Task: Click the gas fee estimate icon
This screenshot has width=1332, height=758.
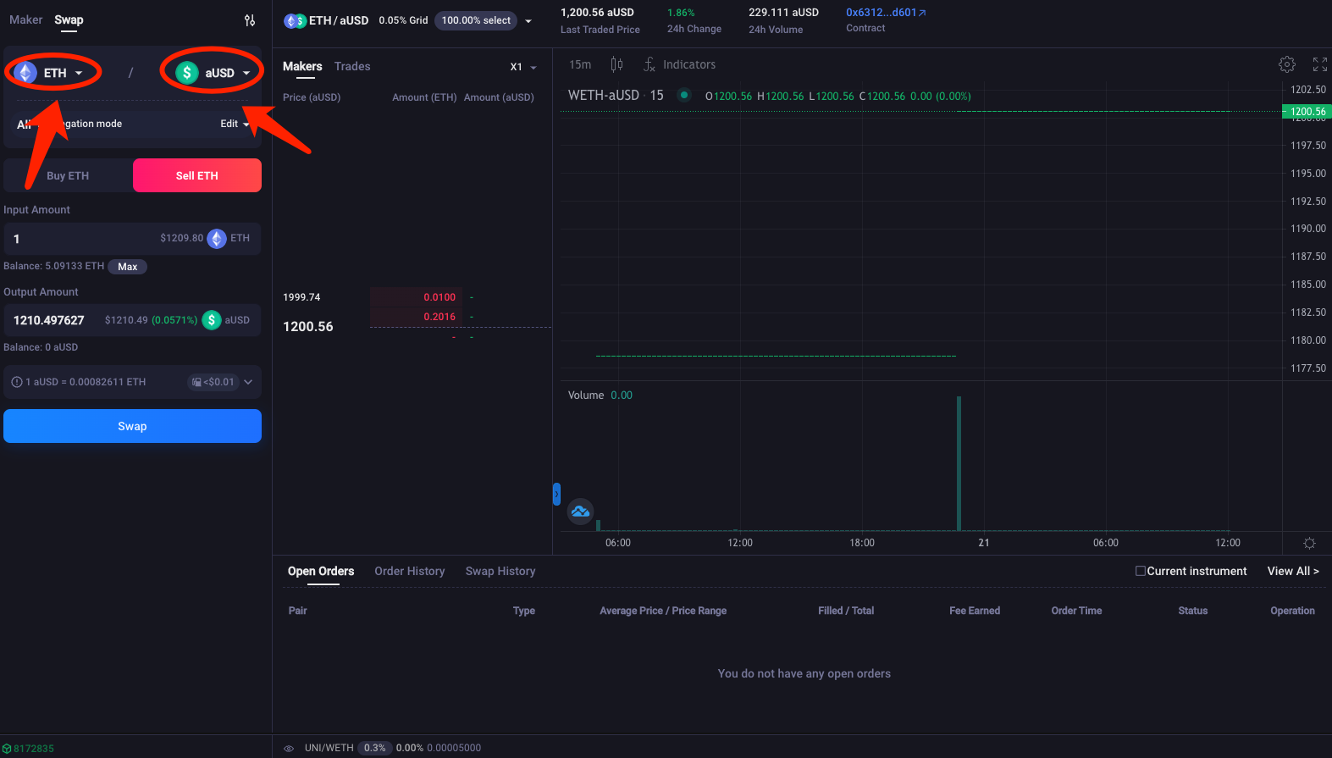Action: click(196, 382)
